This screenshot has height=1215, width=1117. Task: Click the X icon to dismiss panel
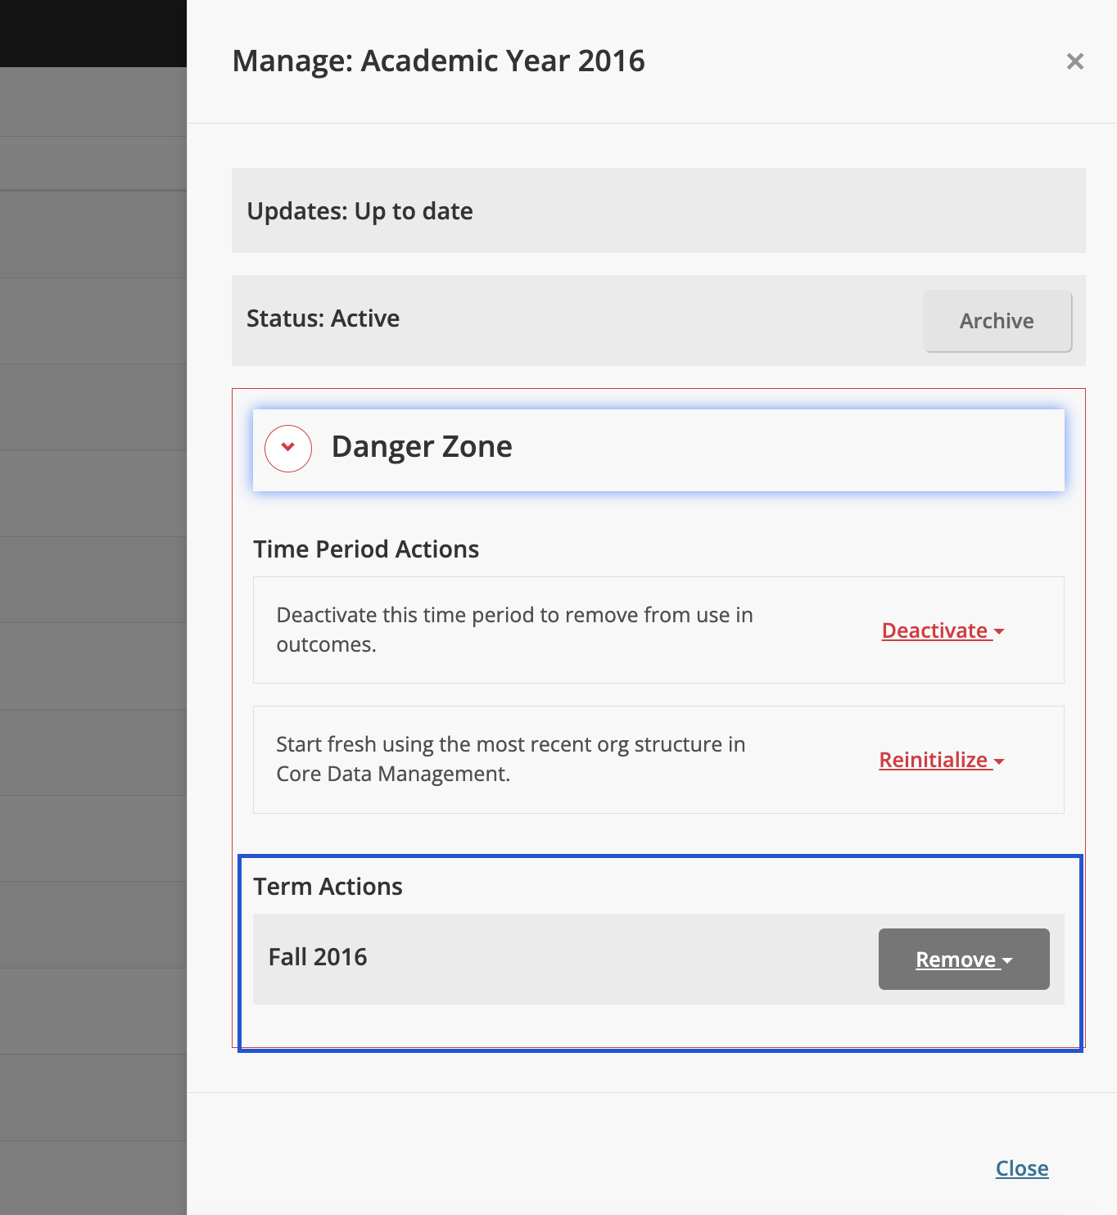click(x=1074, y=61)
